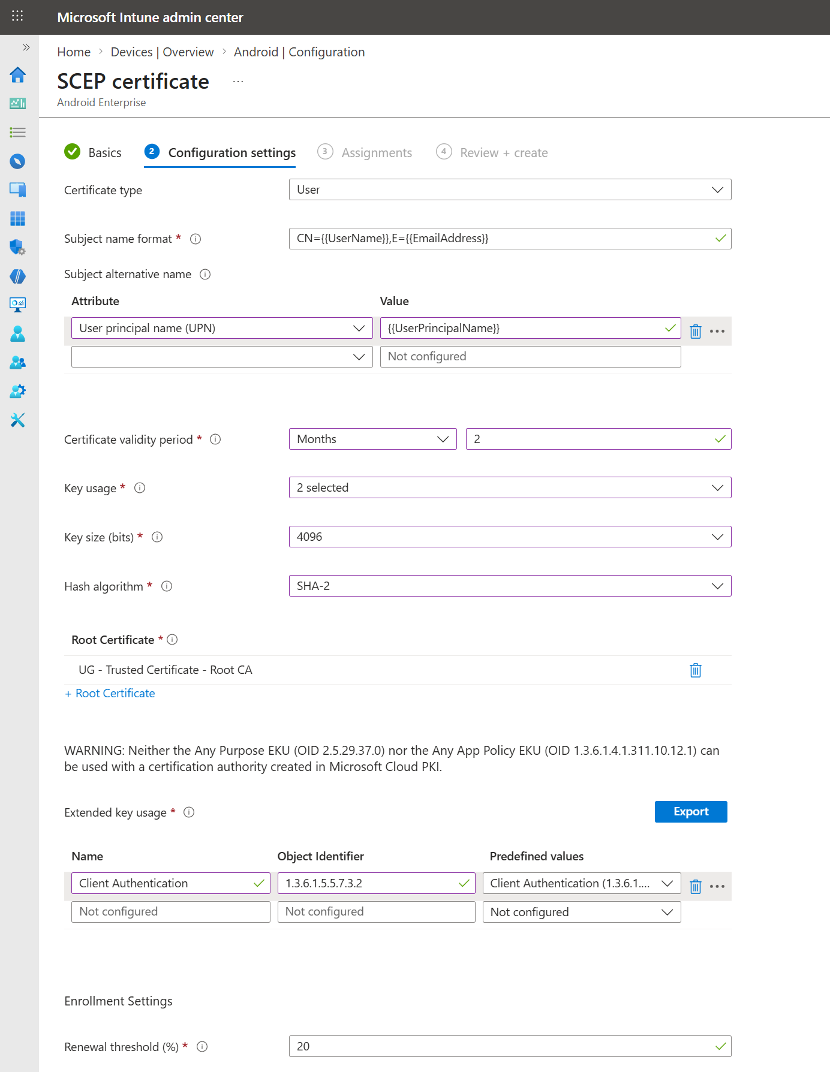Open more options for UPN row
This screenshot has height=1072, width=830.
coord(717,331)
